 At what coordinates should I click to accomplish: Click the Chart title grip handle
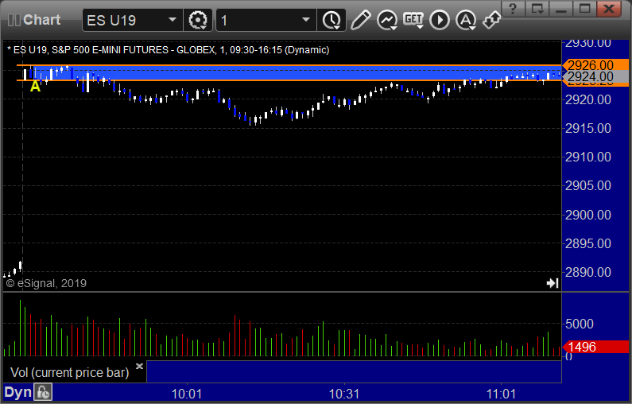click(14, 20)
